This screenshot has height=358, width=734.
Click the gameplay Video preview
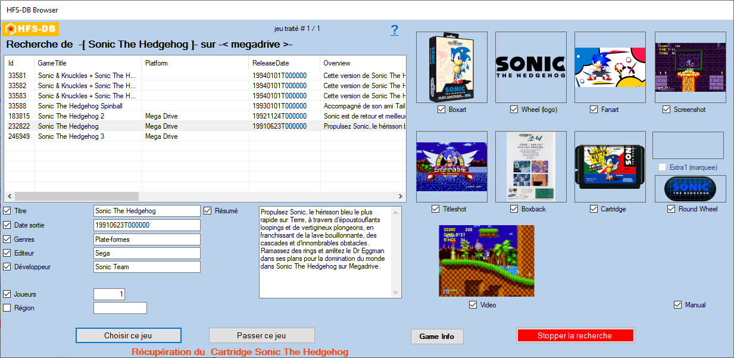tap(486, 261)
